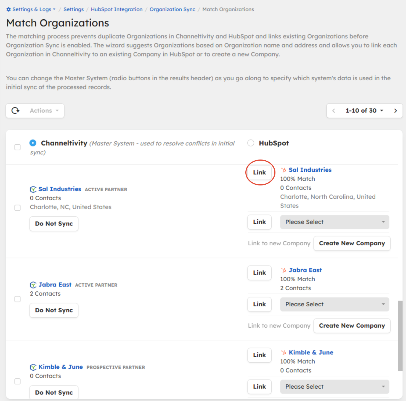Open the Actions dropdown menu

click(44, 111)
